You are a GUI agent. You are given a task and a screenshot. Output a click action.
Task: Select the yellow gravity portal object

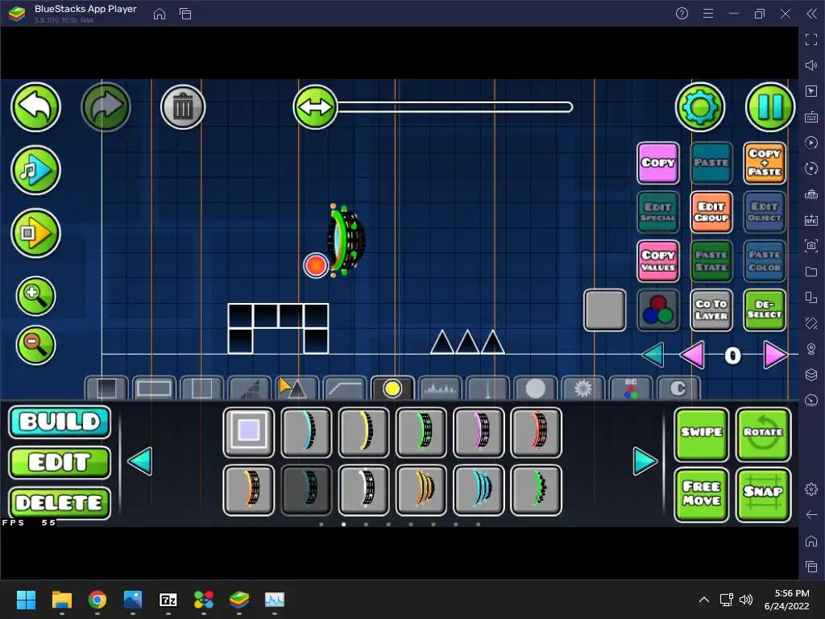pos(363,432)
